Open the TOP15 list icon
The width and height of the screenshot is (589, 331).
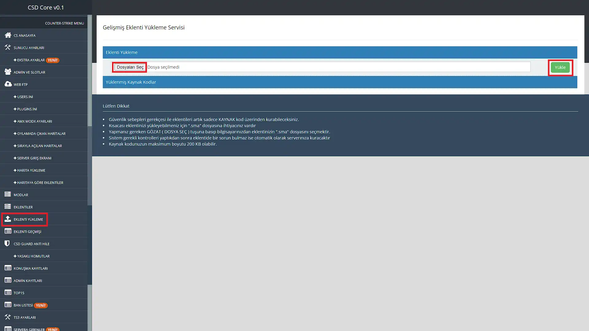8,292
